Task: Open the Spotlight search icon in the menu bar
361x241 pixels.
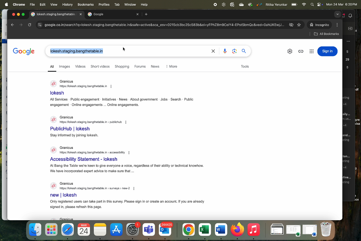Action: click(x=312, y=5)
